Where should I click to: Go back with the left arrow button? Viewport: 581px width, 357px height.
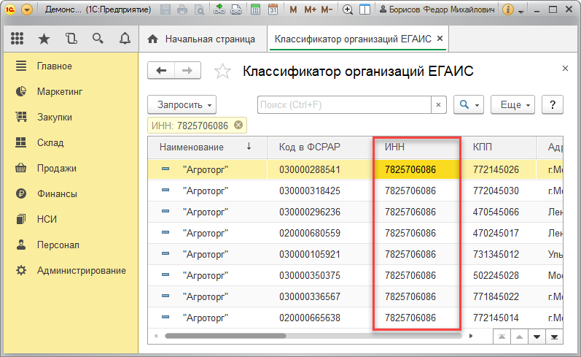pos(161,71)
